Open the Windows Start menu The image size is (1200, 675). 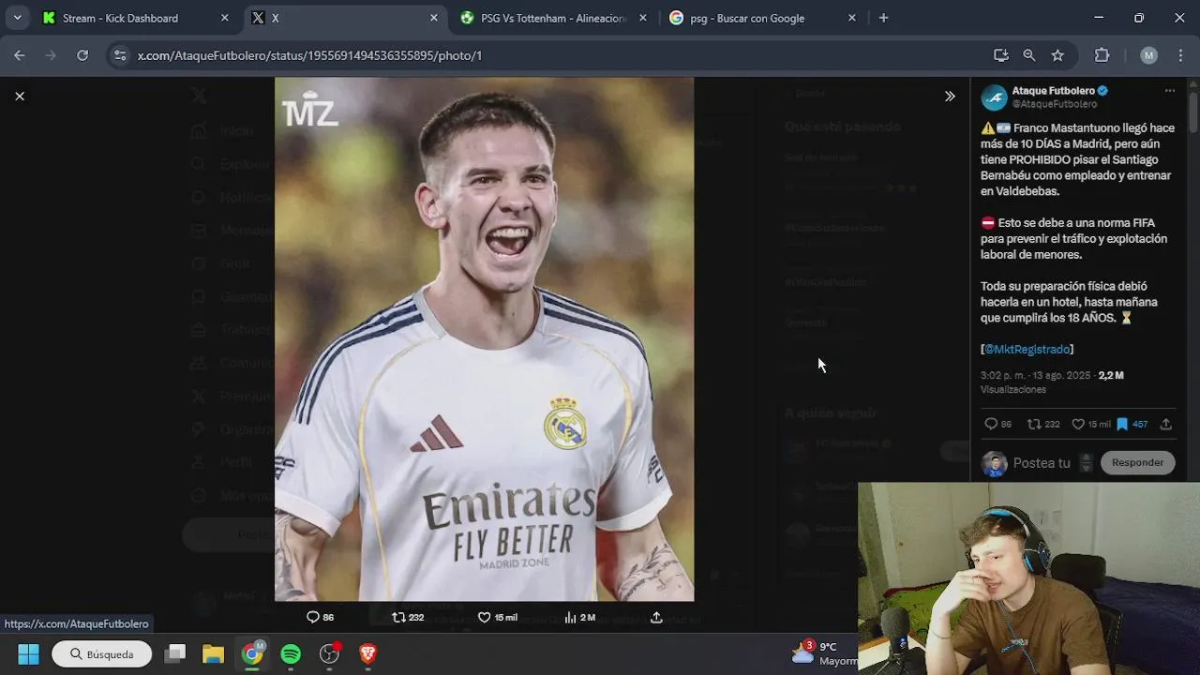click(28, 653)
